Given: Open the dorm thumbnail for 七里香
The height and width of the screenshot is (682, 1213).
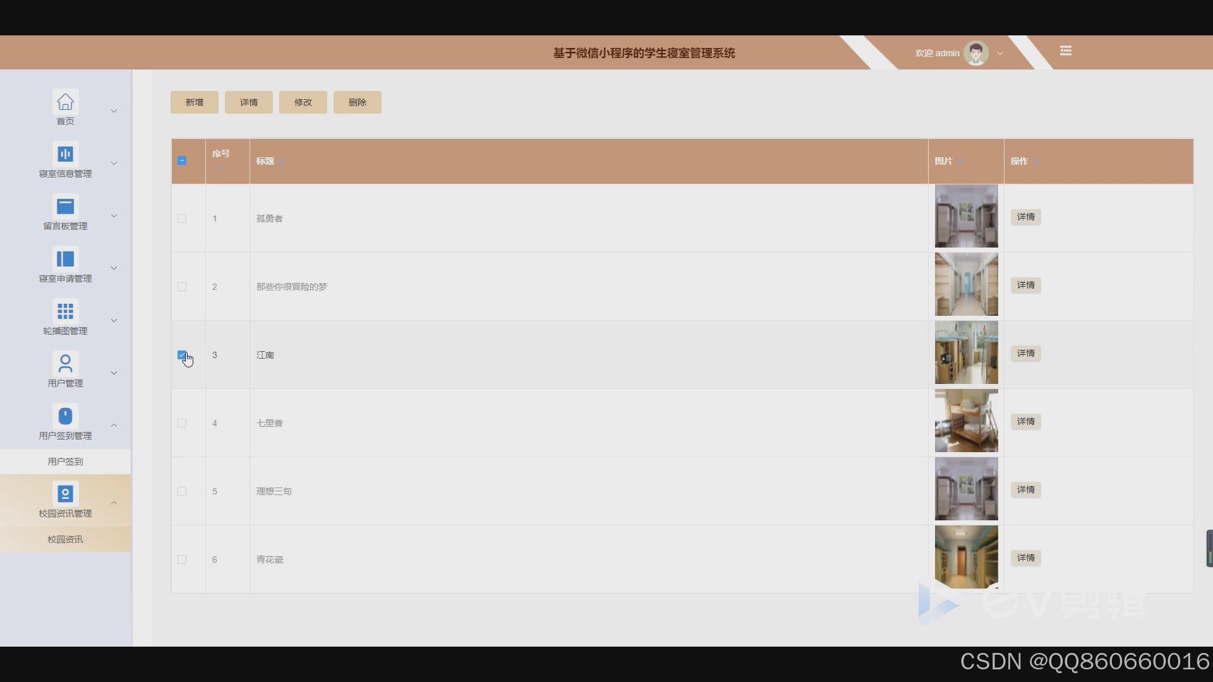Looking at the screenshot, I should (966, 421).
